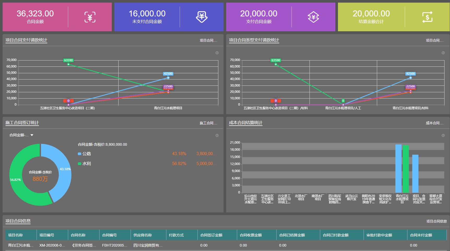
Task: Open 施工合同... link in signing statistics panel
Action: coord(208,123)
